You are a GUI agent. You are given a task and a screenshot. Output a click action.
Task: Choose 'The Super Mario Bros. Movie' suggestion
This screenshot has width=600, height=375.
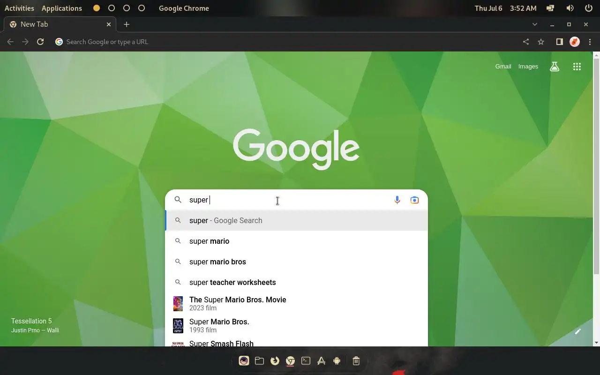(x=297, y=304)
